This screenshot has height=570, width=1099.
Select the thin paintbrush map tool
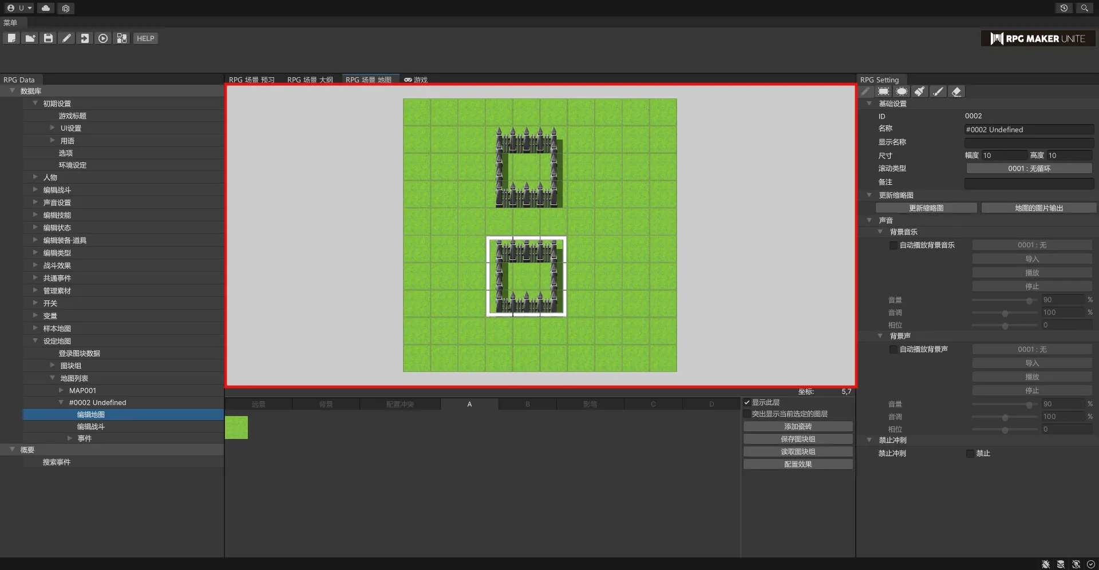tap(938, 92)
